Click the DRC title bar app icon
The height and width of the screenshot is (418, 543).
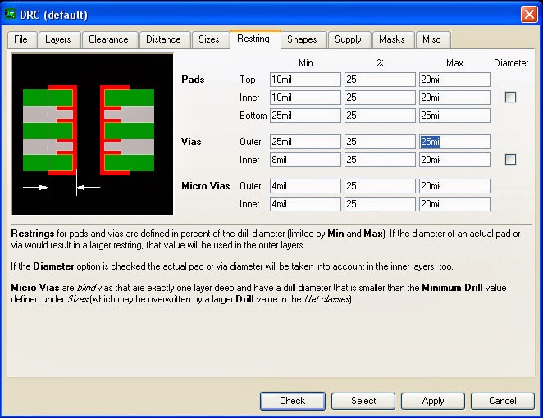(x=11, y=14)
